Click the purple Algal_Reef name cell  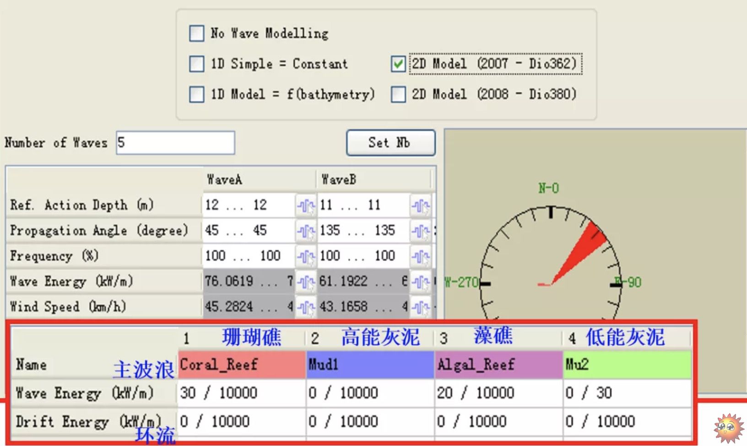[x=499, y=365]
